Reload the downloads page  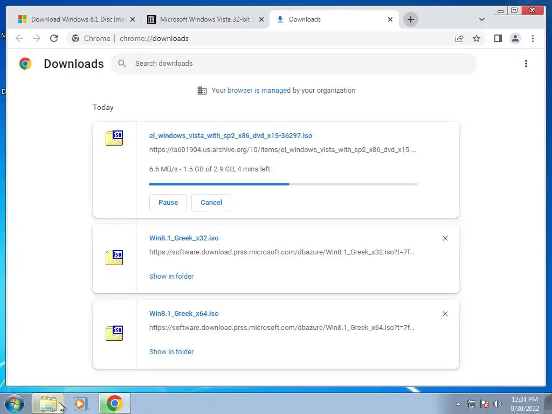[54, 38]
